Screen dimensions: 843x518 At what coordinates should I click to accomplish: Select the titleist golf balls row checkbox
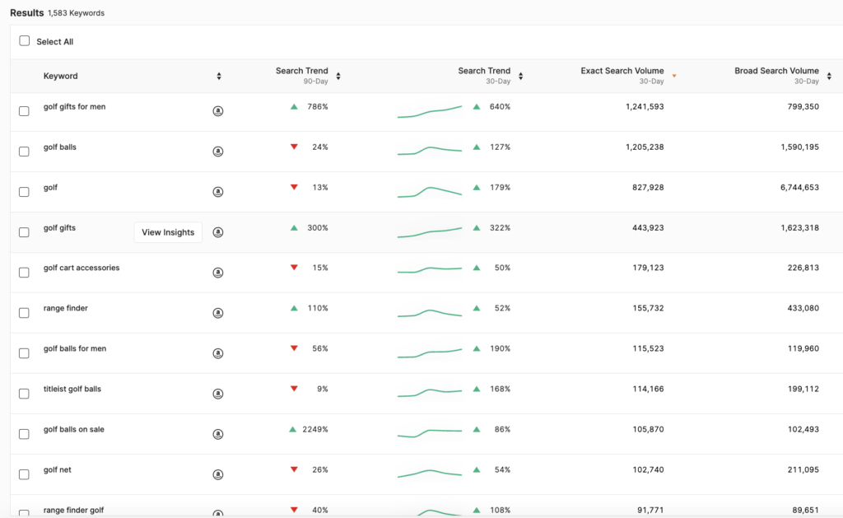coord(25,394)
